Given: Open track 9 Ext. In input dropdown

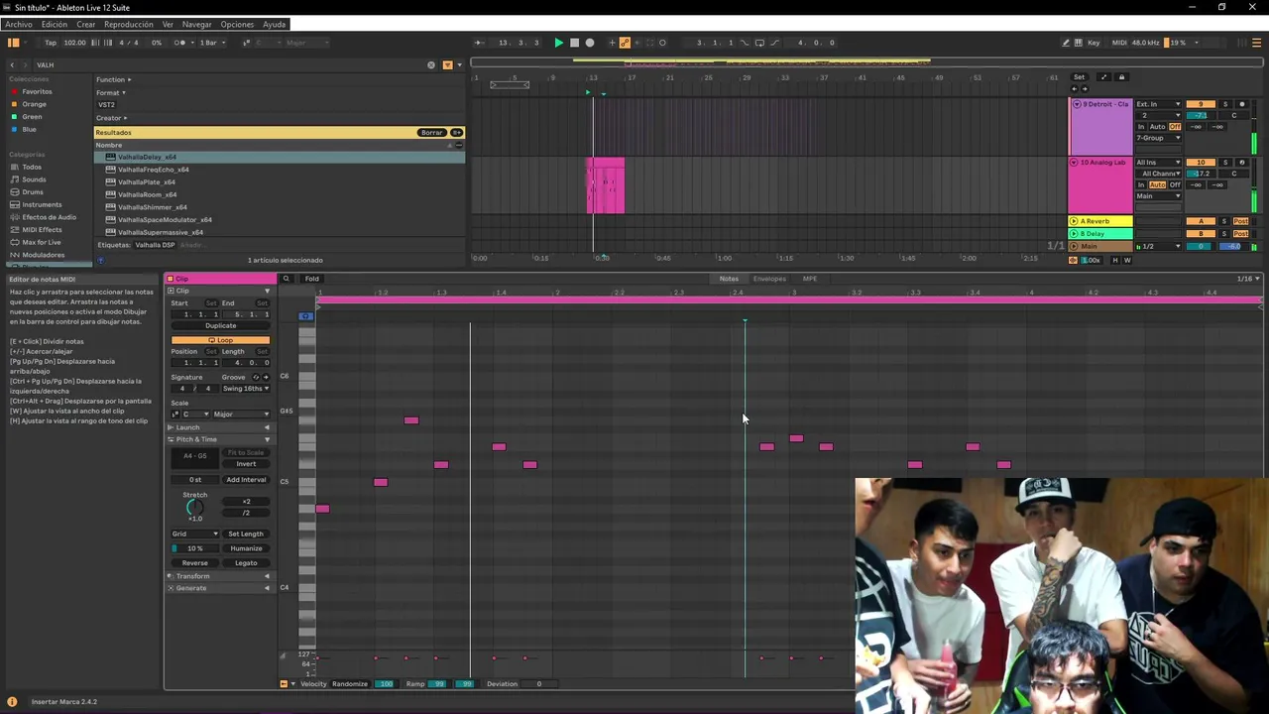Looking at the screenshot, I should [x=1158, y=104].
